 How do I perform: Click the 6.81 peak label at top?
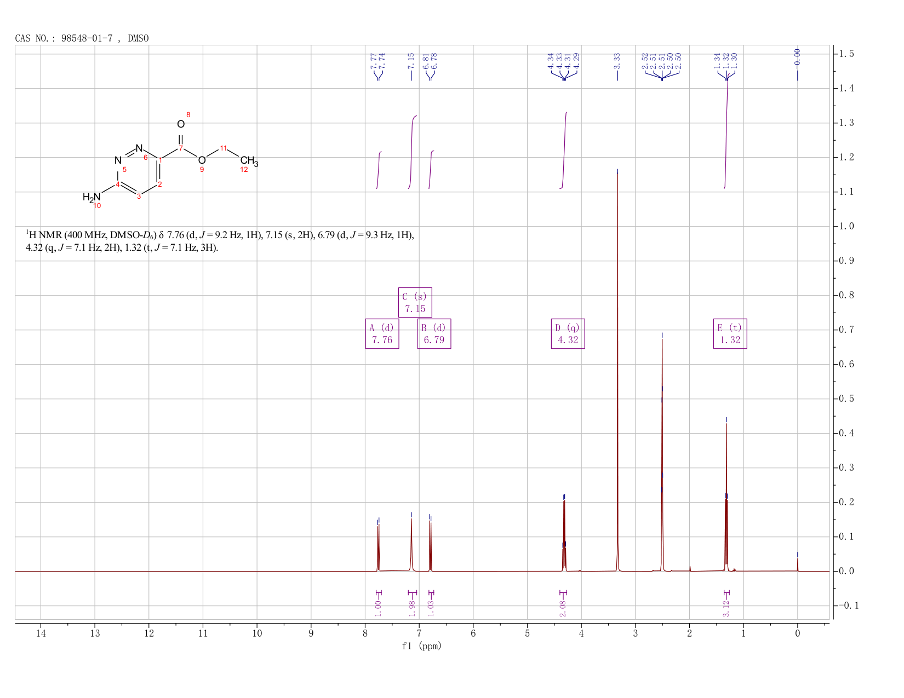pos(426,61)
